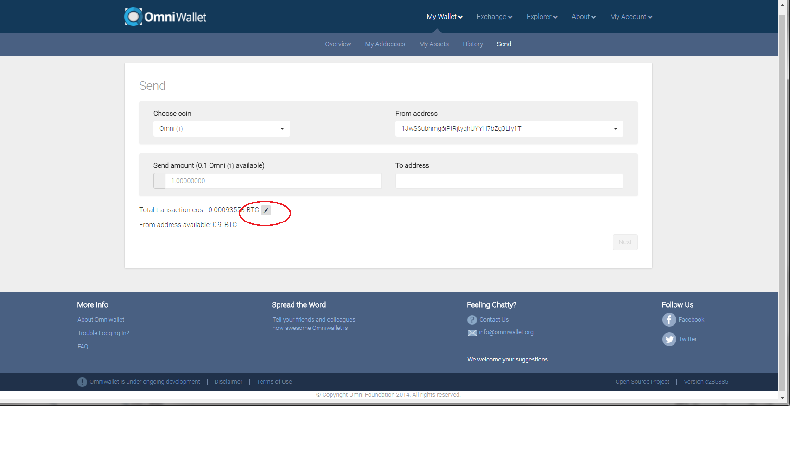795x456 pixels.
Task: Click the 'We welcome your suggestions' text
Action: pyautogui.click(x=508, y=360)
